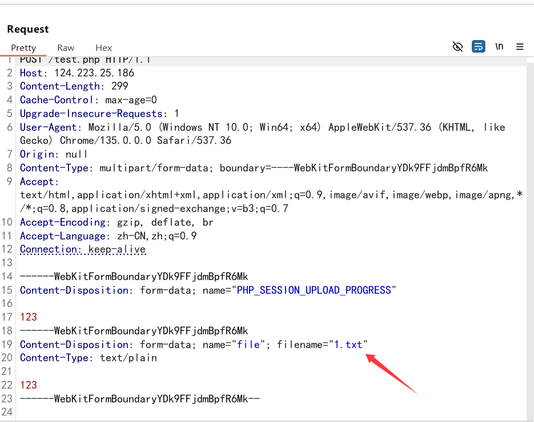Screen dimensions: 534x422
Task: Toggle the hidden characters eye icon
Action: (x=457, y=47)
